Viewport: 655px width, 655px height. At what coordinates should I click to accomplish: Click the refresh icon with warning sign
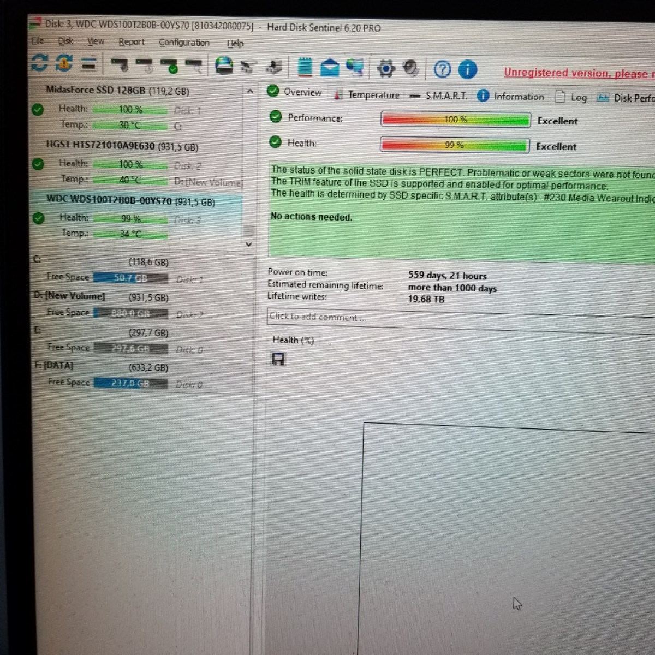click(x=64, y=63)
